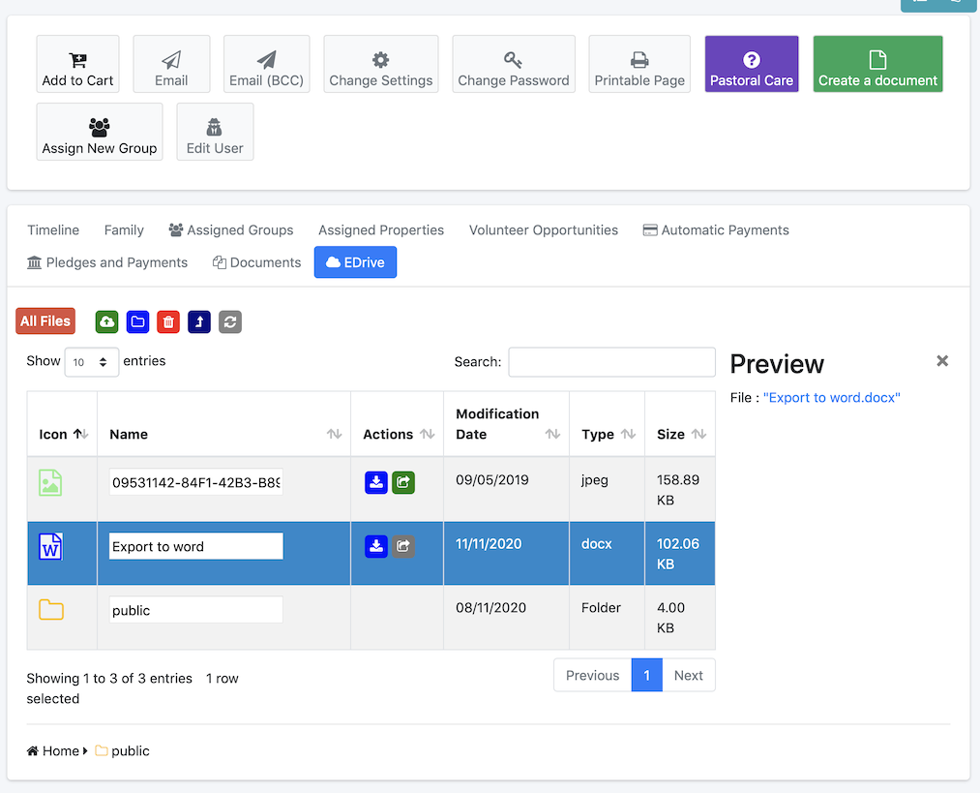Screen dimensions: 980x793
Task: Switch to the Timeline tab
Action: (53, 230)
